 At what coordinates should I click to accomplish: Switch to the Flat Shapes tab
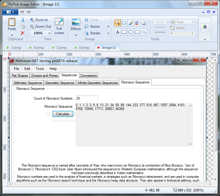coord(20,76)
